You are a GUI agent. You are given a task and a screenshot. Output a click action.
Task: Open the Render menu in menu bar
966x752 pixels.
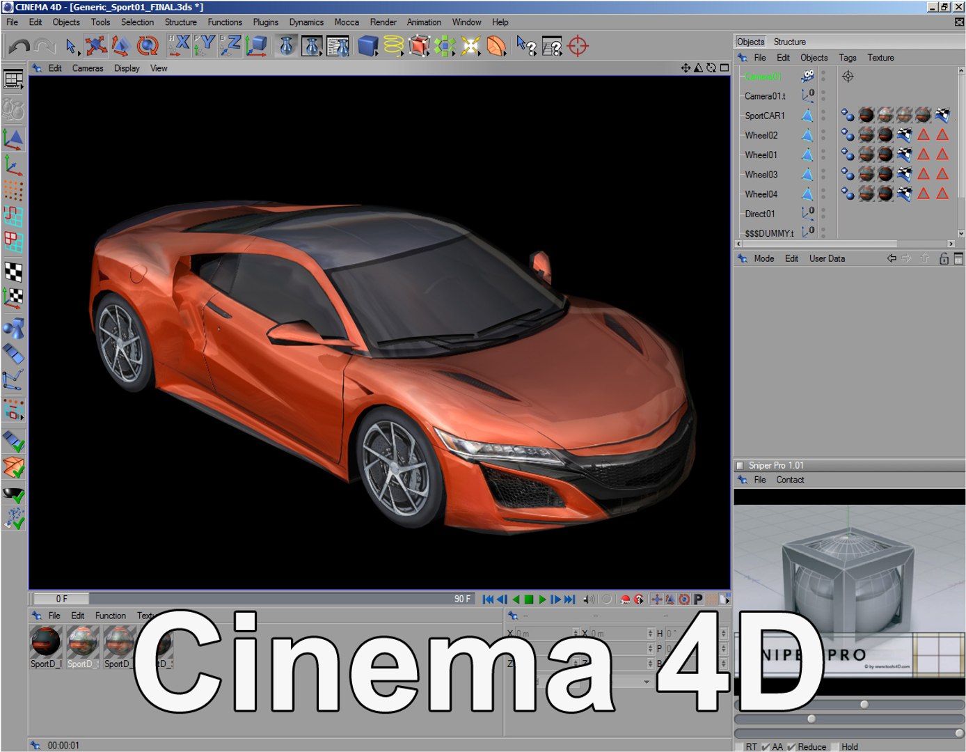click(383, 22)
